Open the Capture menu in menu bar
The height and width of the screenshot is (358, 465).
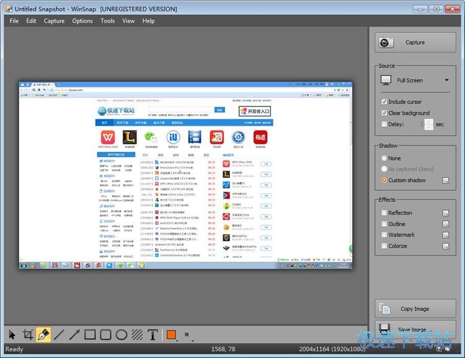54,21
